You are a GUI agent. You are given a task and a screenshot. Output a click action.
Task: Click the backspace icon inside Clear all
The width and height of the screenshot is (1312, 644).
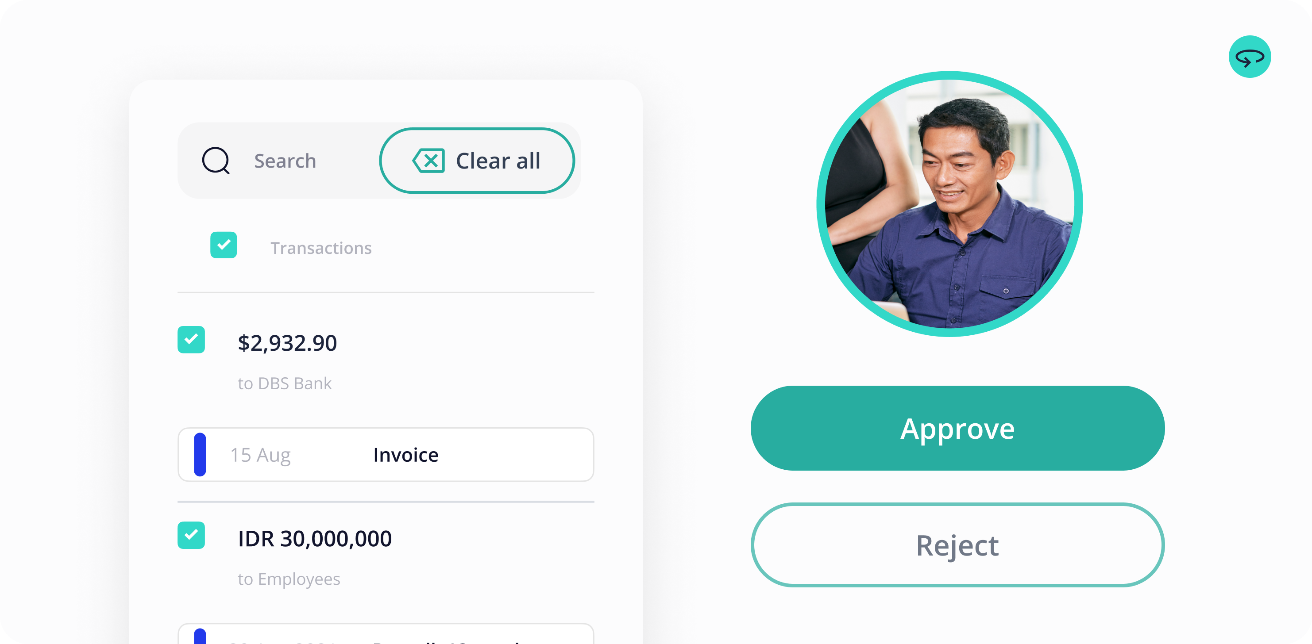pos(428,161)
